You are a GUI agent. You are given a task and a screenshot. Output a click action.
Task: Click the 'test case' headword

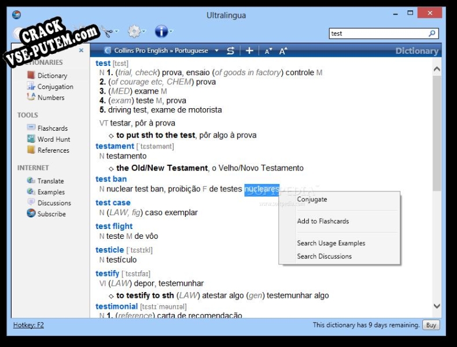tap(113, 203)
